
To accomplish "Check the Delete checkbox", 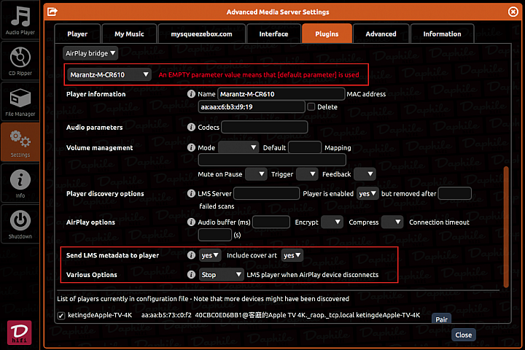I will pyautogui.click(x=311, y=107).
